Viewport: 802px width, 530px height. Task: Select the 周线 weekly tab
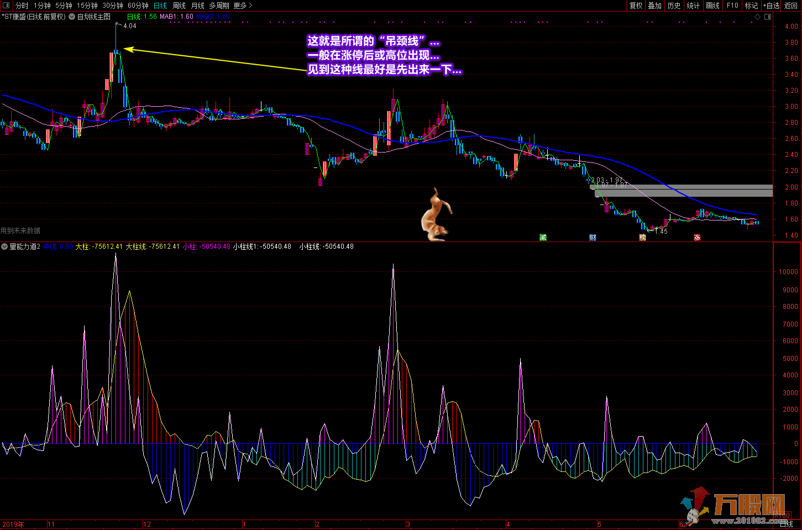pos(179,6)
